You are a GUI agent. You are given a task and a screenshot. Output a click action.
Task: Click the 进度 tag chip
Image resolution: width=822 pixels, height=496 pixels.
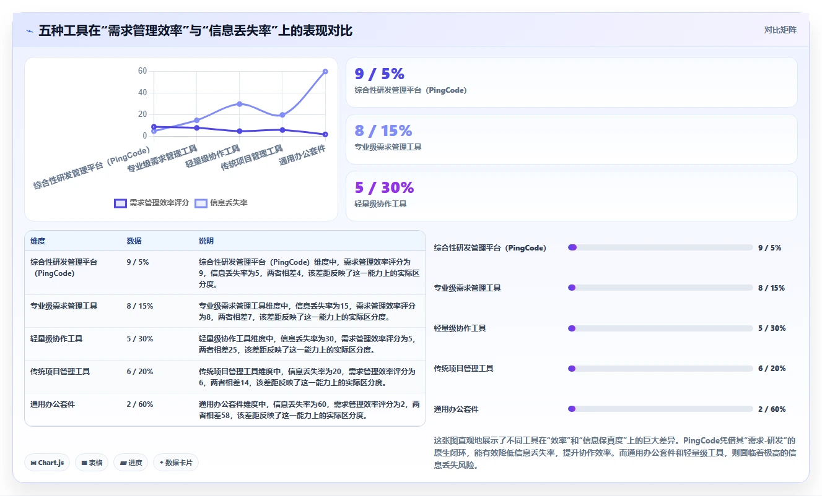pos(131,463)
